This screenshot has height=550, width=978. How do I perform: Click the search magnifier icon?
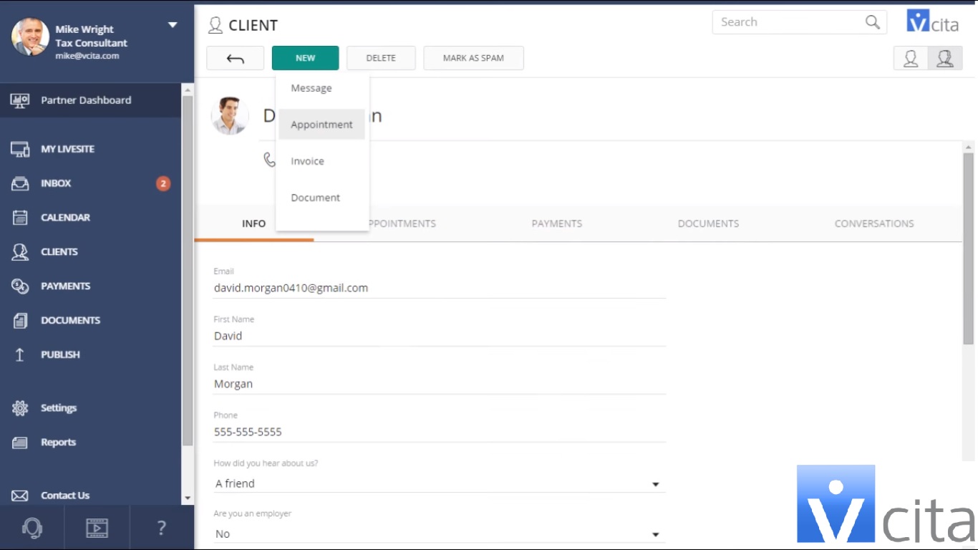point(872,22)
